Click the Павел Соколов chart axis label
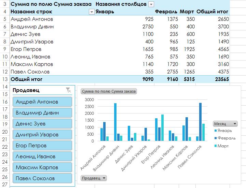 coord(190,157)
